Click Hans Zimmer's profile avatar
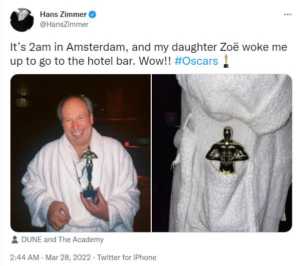Screen dimensions: 300x266 [22, 20]
